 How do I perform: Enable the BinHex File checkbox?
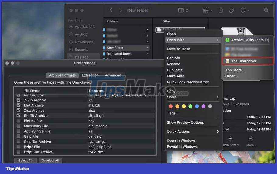tap(18, 121)
